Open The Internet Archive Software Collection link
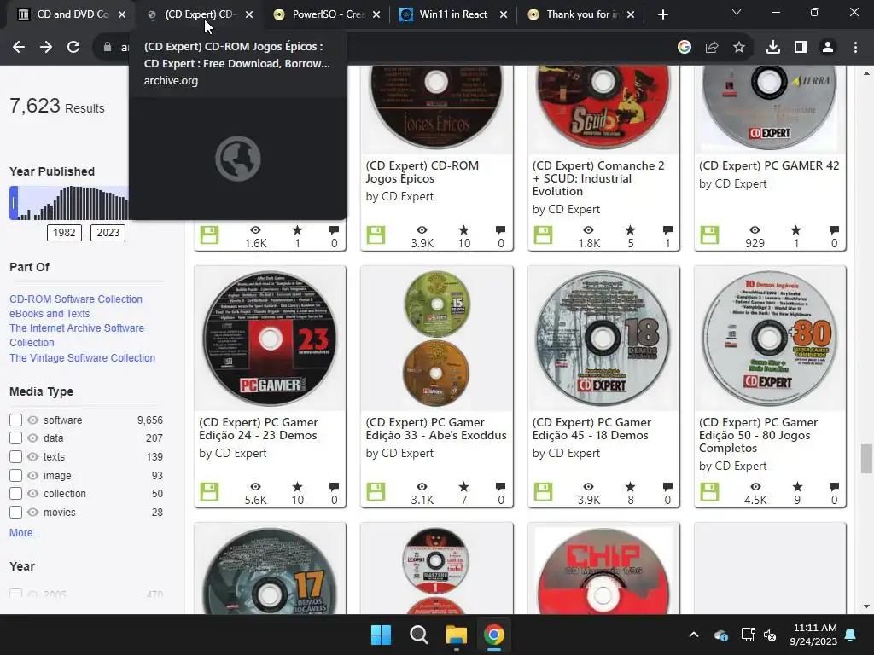This screenshot has width=874, height=655. (x=77, y=335)
